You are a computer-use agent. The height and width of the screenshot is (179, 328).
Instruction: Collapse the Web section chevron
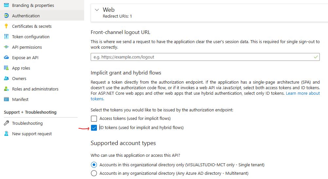[97, 10]
